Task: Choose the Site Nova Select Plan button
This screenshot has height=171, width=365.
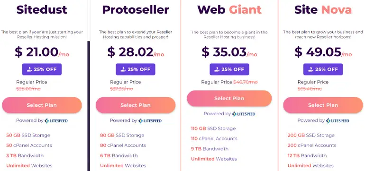Action: coord(323,105)
